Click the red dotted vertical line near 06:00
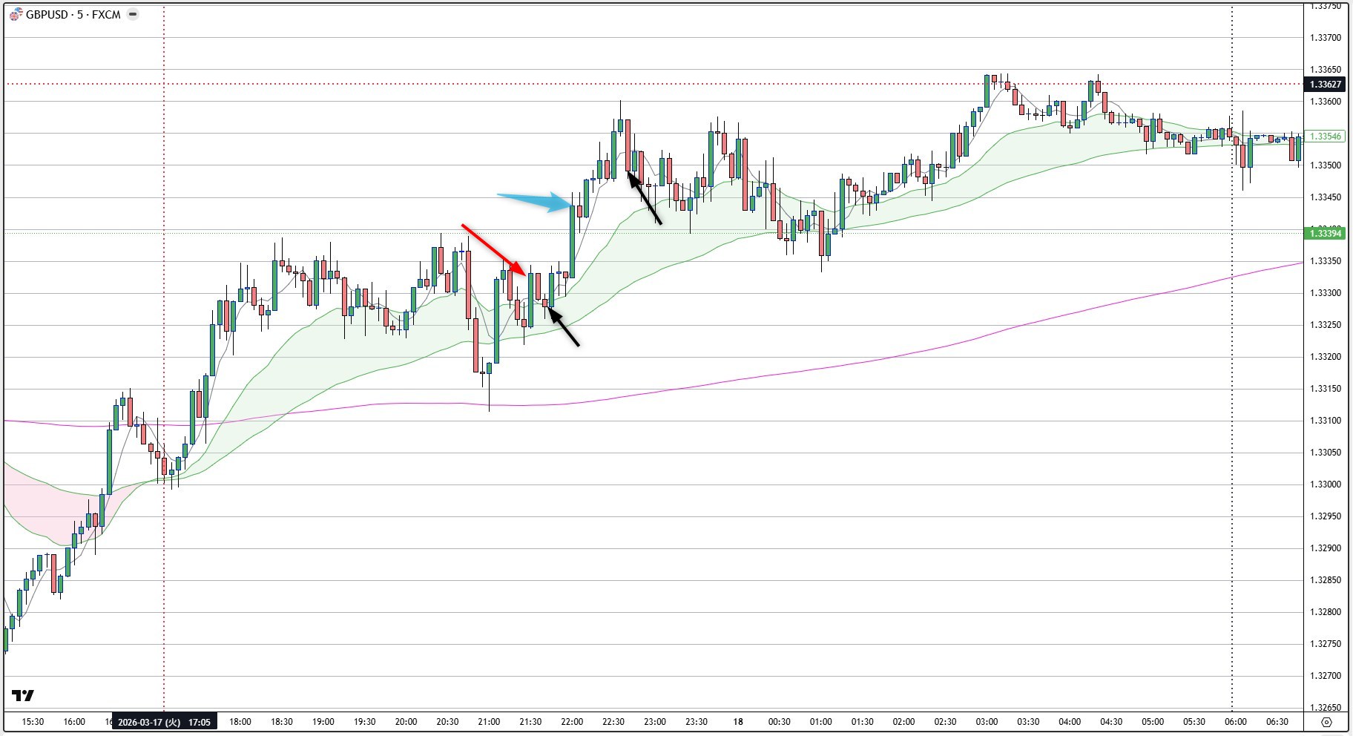 (x=1231, y=371)
